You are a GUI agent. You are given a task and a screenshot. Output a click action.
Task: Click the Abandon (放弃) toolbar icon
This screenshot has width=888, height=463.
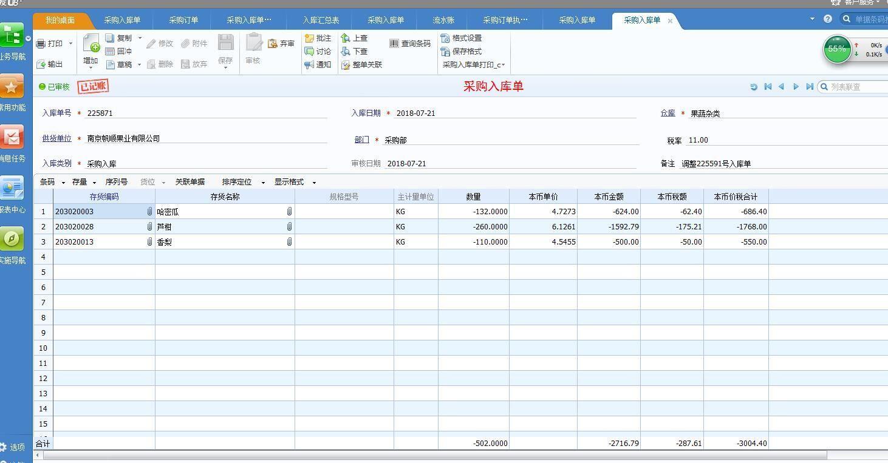point(185,64)
